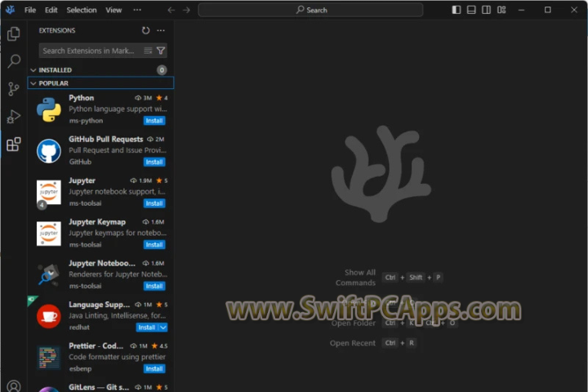Click the extension pack badge on Jupyter icon

click(42, 205)
